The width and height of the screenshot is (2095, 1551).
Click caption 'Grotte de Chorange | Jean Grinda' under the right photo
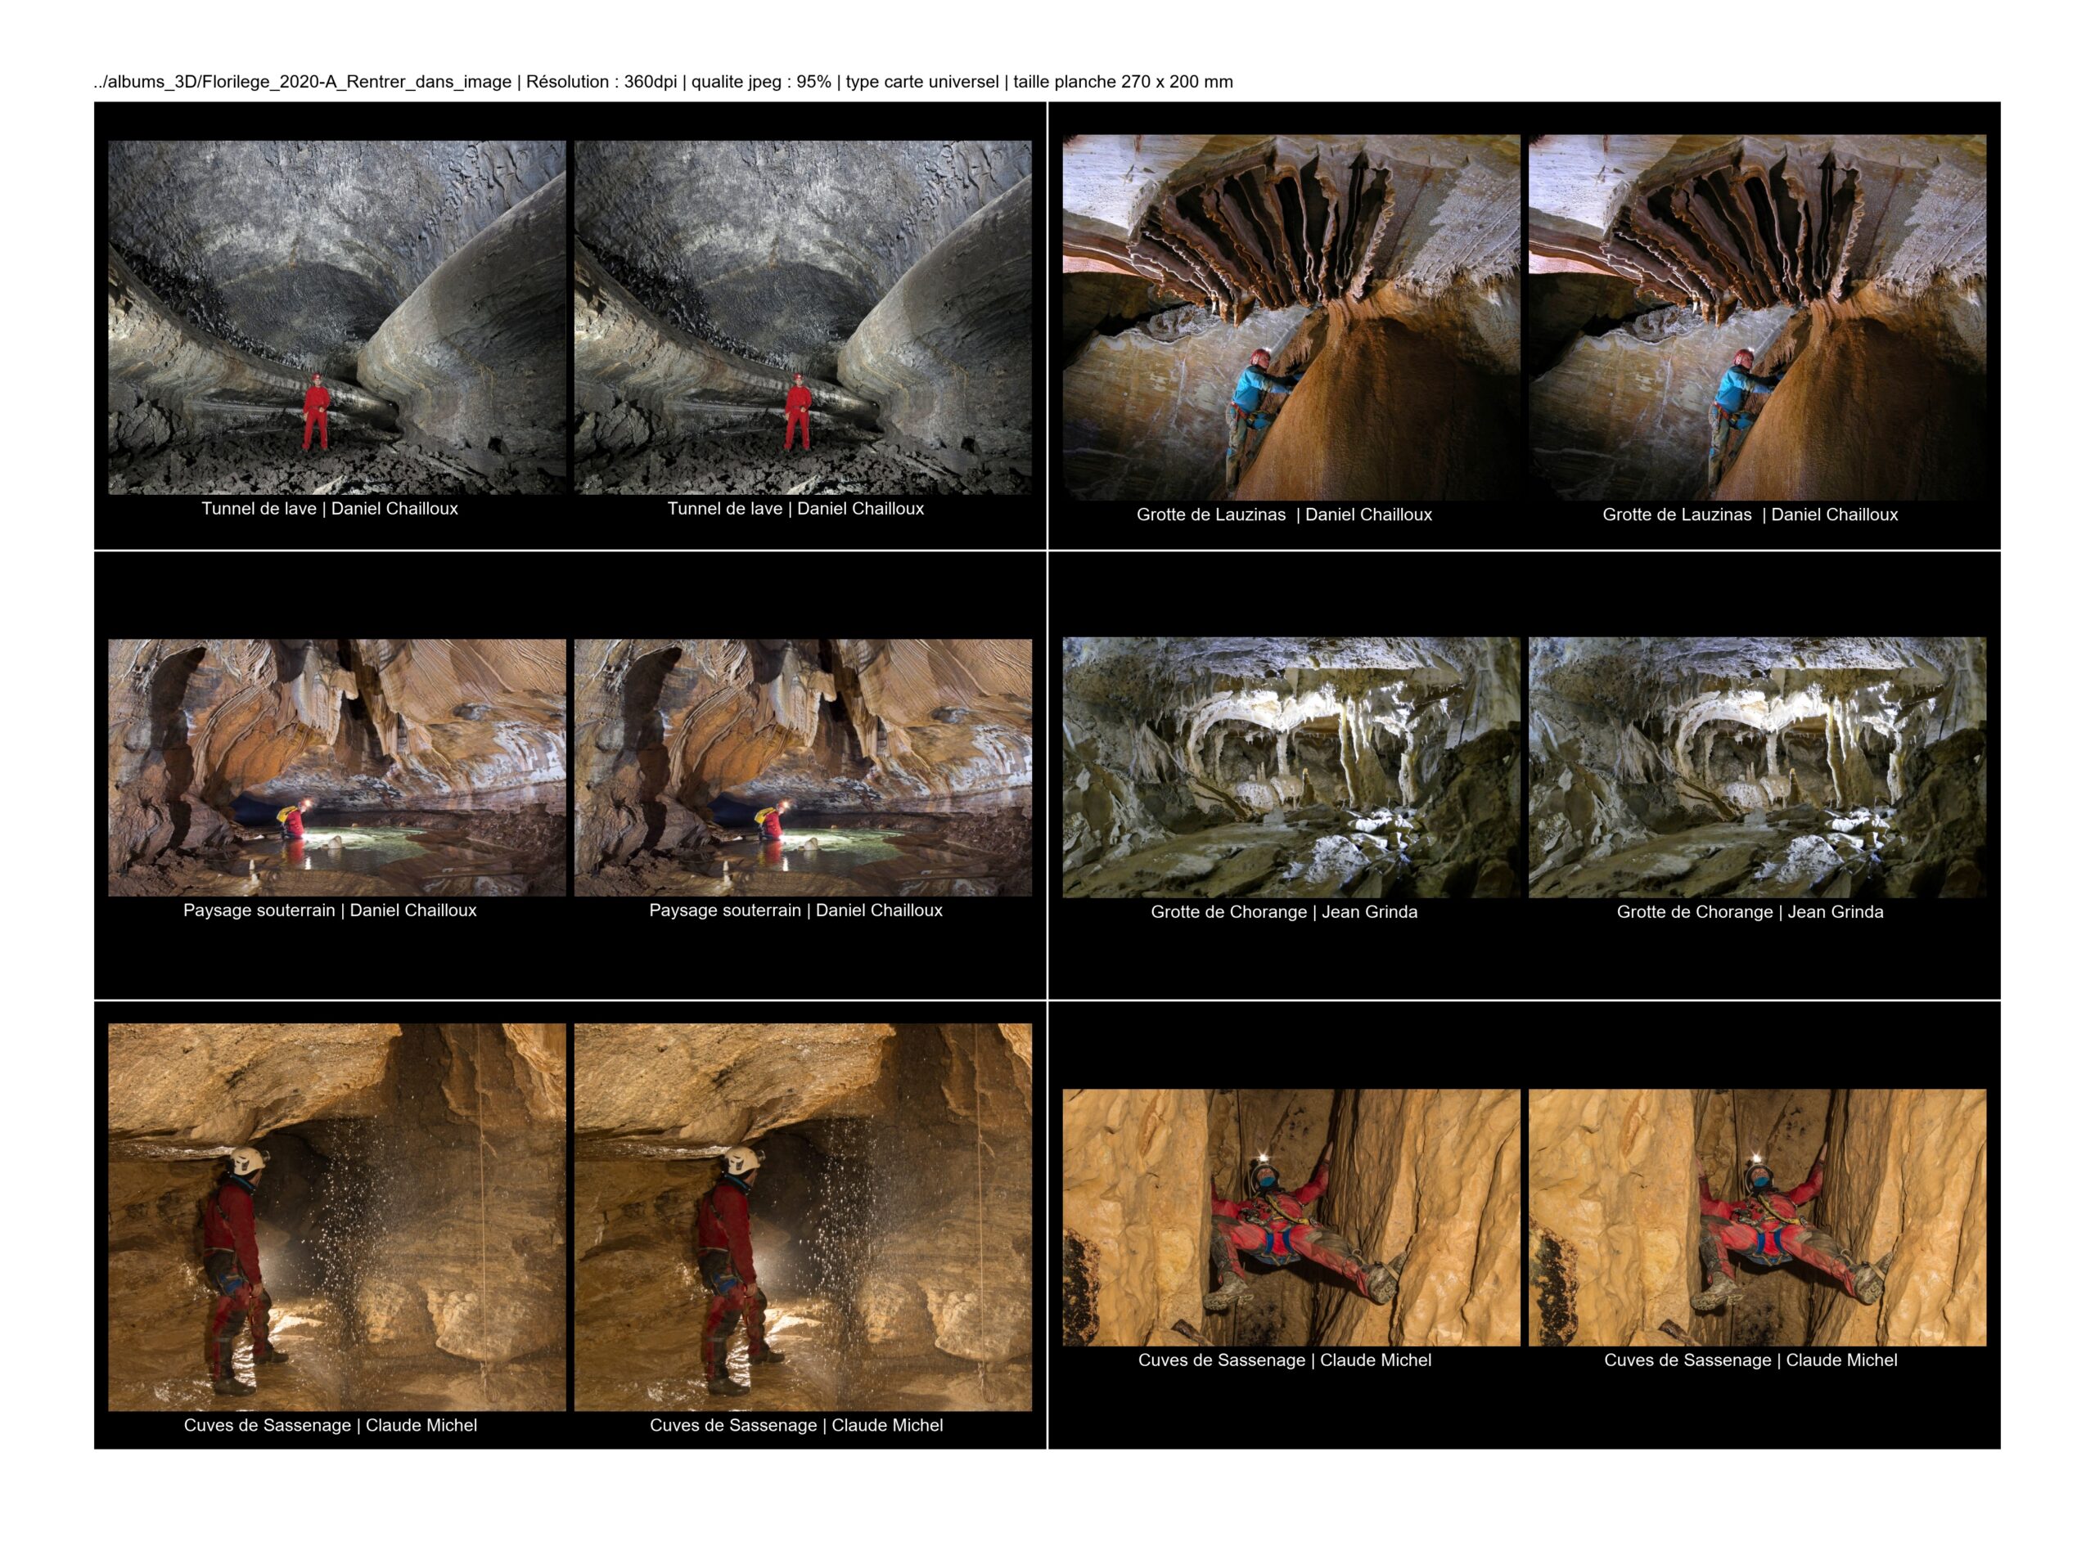point(1750,911)
